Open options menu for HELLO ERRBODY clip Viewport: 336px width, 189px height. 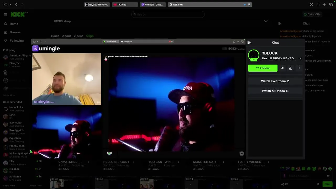tap(134, 162)
